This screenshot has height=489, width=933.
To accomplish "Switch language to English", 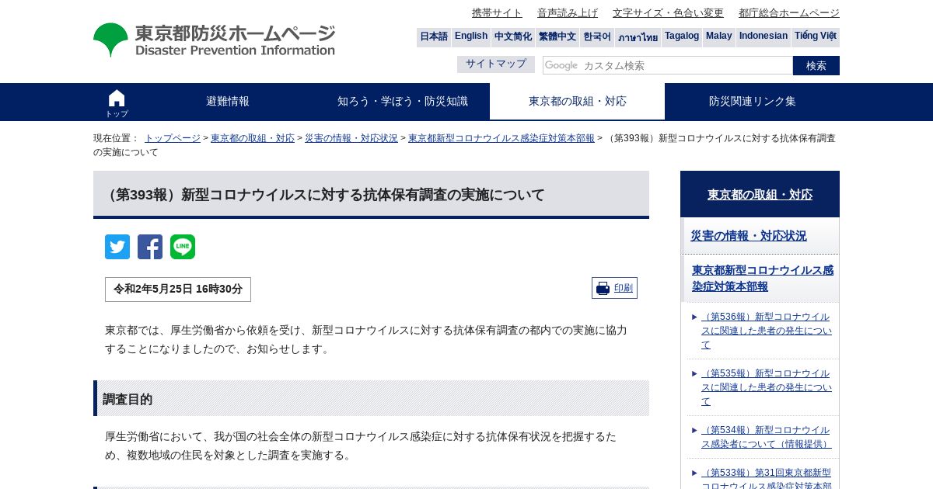I will pos(471,37).
